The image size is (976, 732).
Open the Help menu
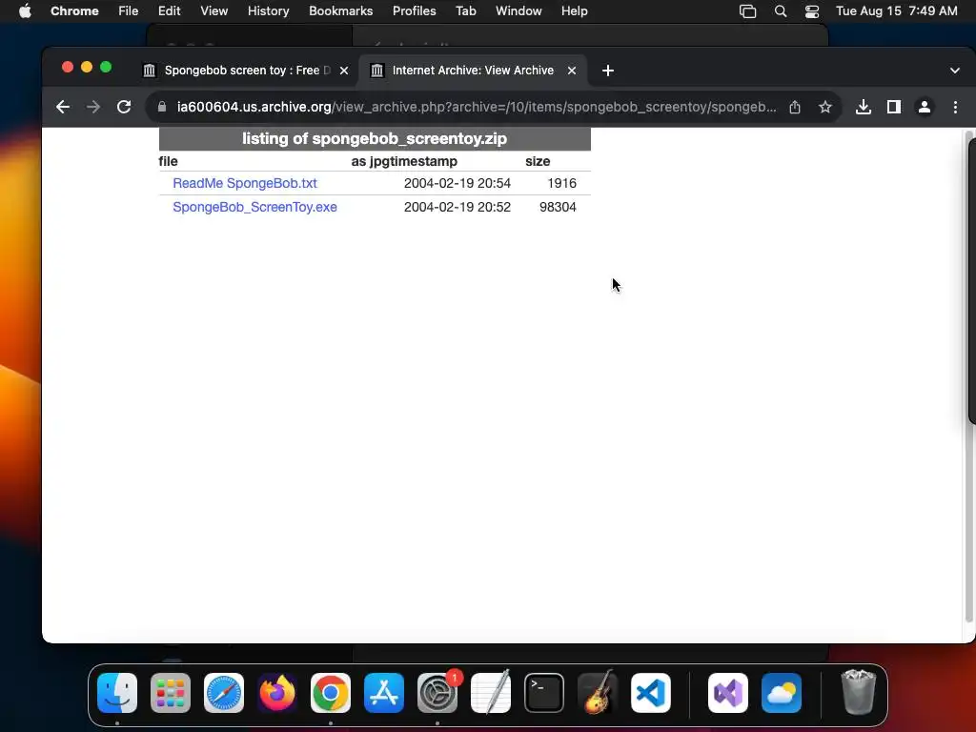click(574, 11)
